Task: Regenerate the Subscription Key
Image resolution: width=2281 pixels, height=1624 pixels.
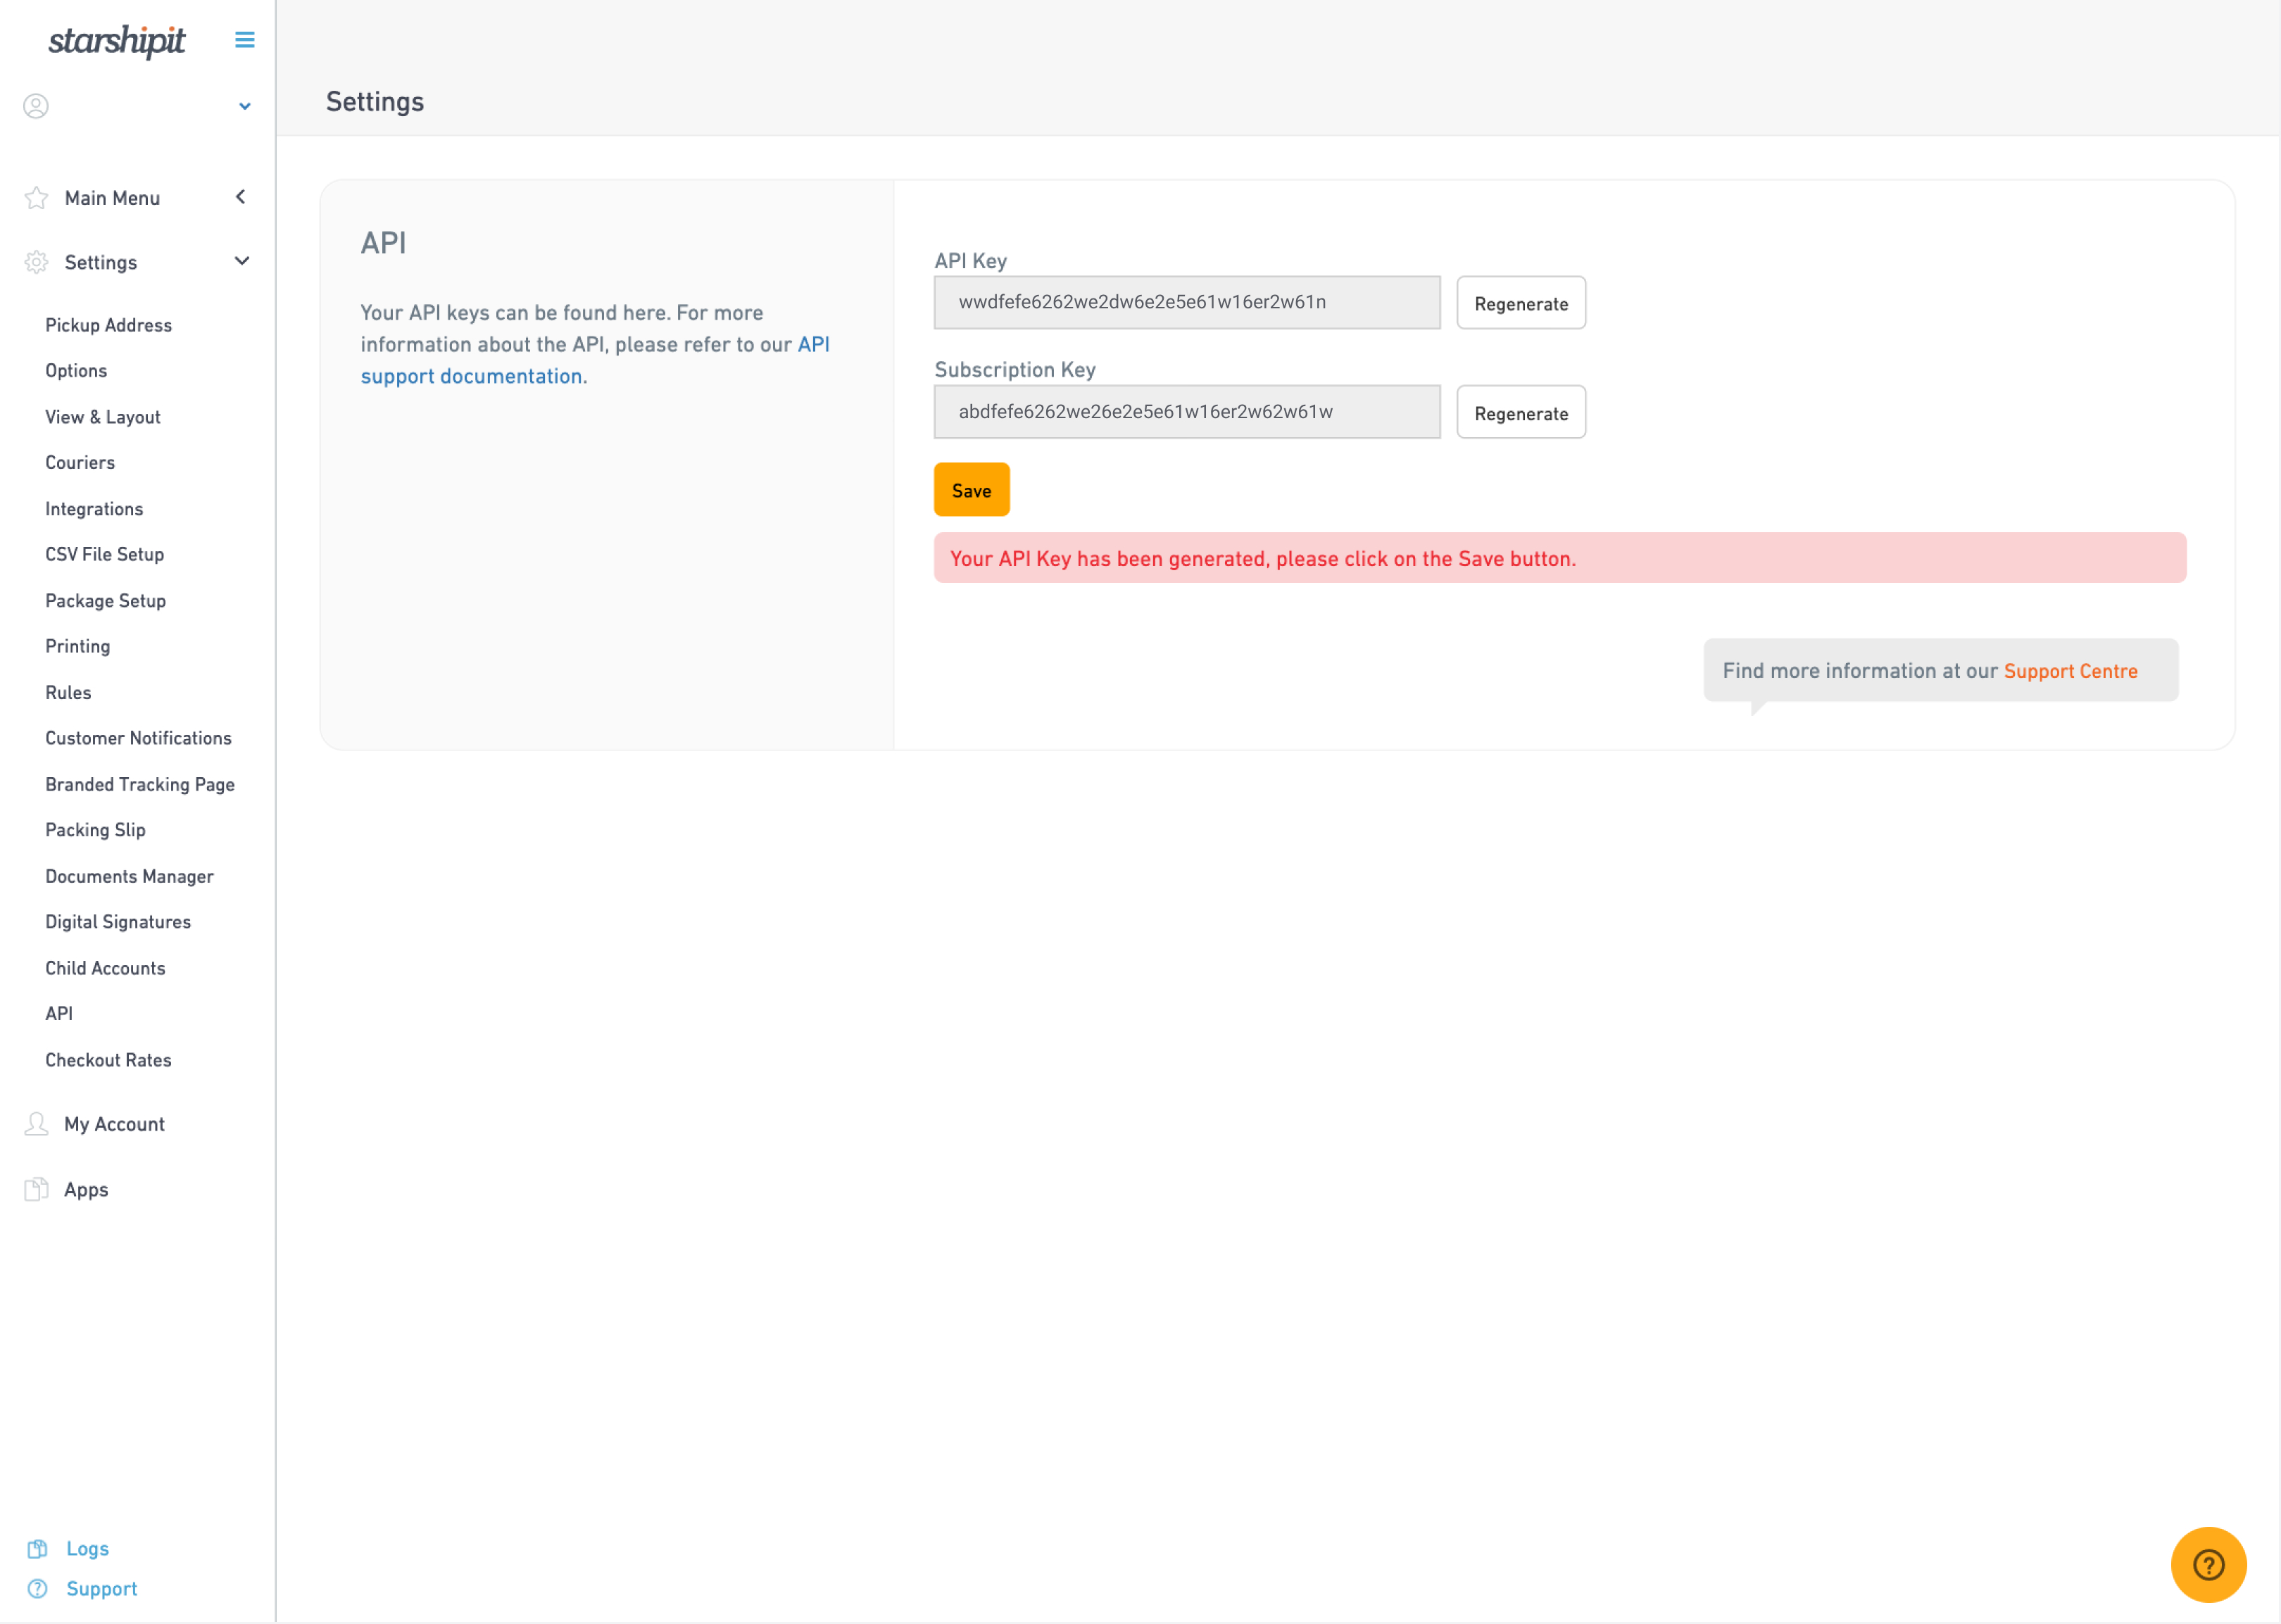Action: coord(1521,412)
